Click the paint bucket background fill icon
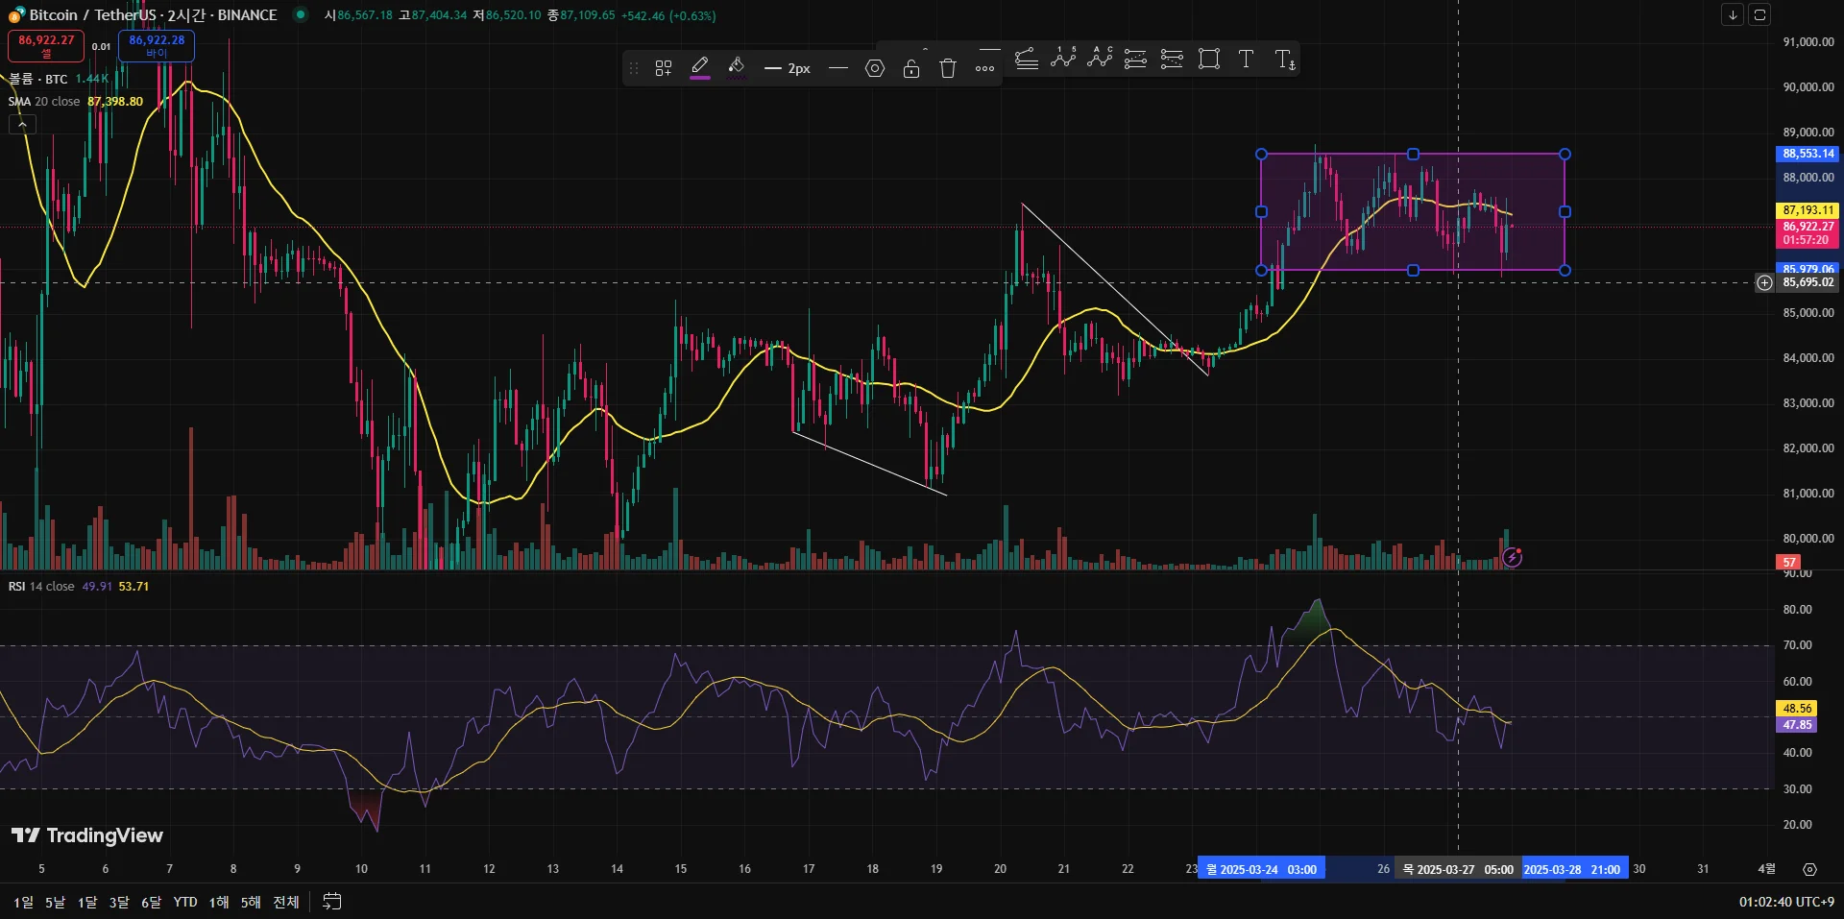 (x=737, y=67)
